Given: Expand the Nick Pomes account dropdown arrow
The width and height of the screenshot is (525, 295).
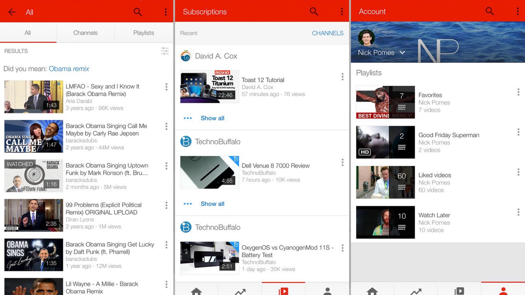Looking at the screenshot, I should tap(402, 52).
